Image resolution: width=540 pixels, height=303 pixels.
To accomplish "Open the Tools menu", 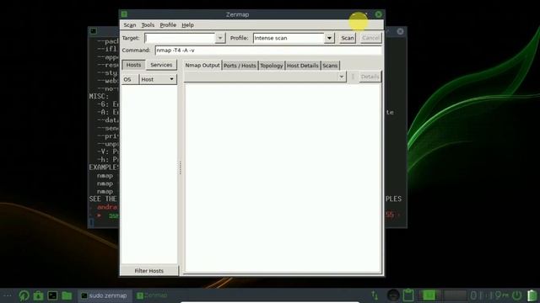I will [x=148, y=25].
